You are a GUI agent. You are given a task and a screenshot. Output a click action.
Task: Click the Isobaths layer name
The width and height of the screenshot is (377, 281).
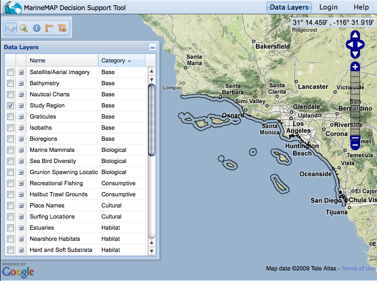(x=41, y=128)
